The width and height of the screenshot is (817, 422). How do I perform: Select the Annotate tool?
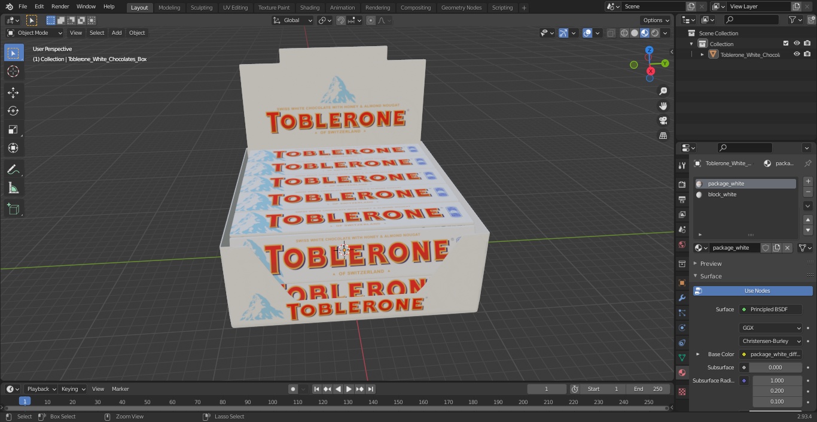click(x=13, y=170)
